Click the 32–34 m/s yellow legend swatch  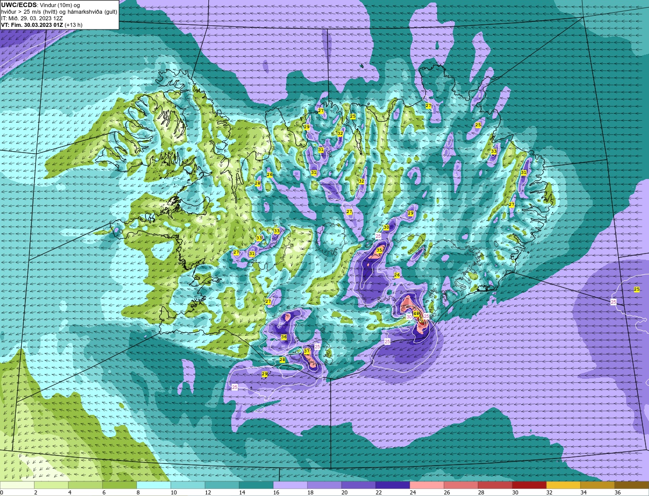(563, 485)
